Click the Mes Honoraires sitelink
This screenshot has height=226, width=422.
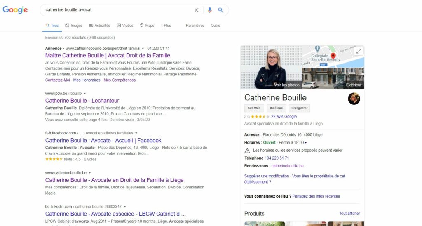coord(87,80)
